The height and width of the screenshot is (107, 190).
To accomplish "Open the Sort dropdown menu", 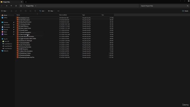I will 42,11.
